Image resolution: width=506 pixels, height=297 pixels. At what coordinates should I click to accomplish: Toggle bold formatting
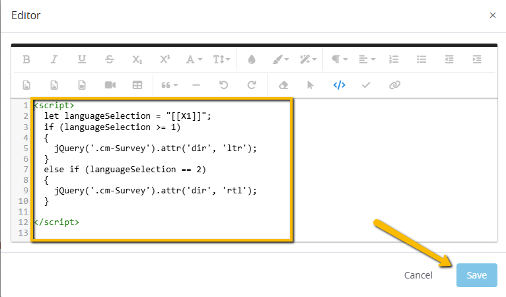pyautogui.click(x=26, y=59)
